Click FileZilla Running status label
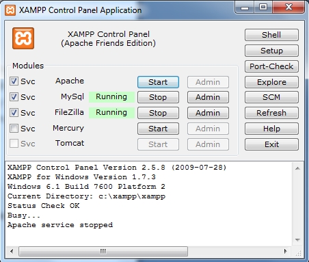Viewport: 309px width, 262px height. (x=111, y=113)
